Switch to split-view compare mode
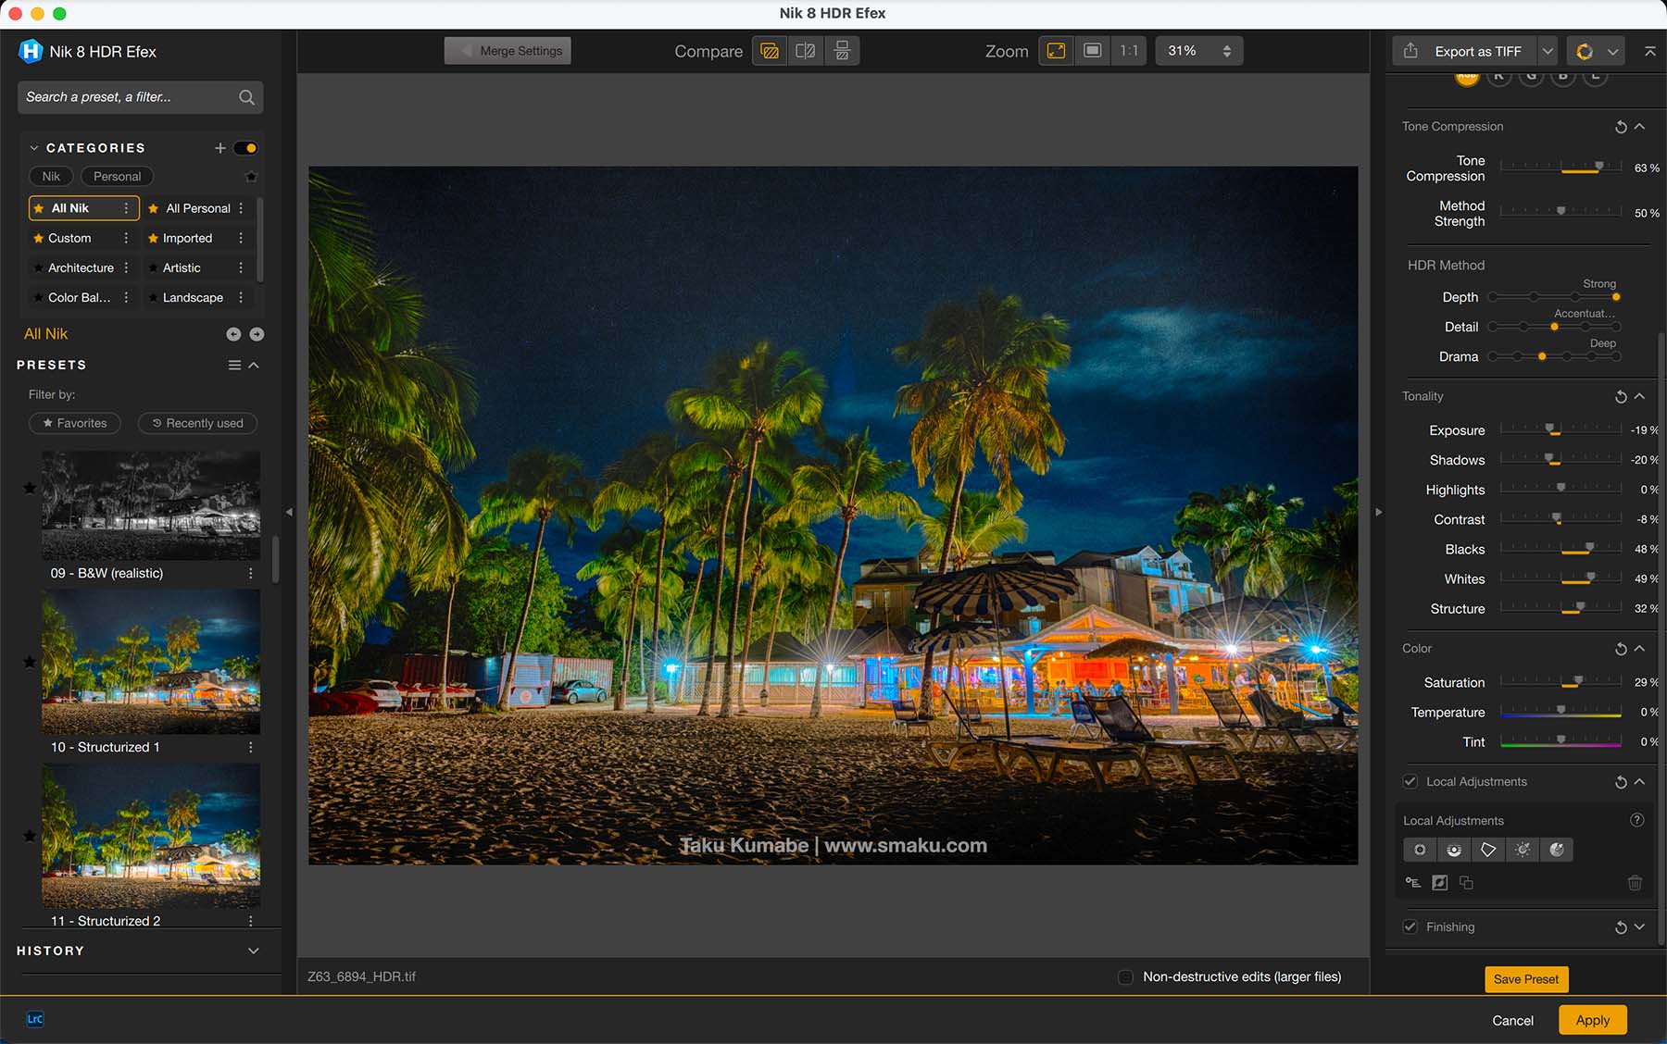This screenshot has height=1044, width=1667. 806,51
